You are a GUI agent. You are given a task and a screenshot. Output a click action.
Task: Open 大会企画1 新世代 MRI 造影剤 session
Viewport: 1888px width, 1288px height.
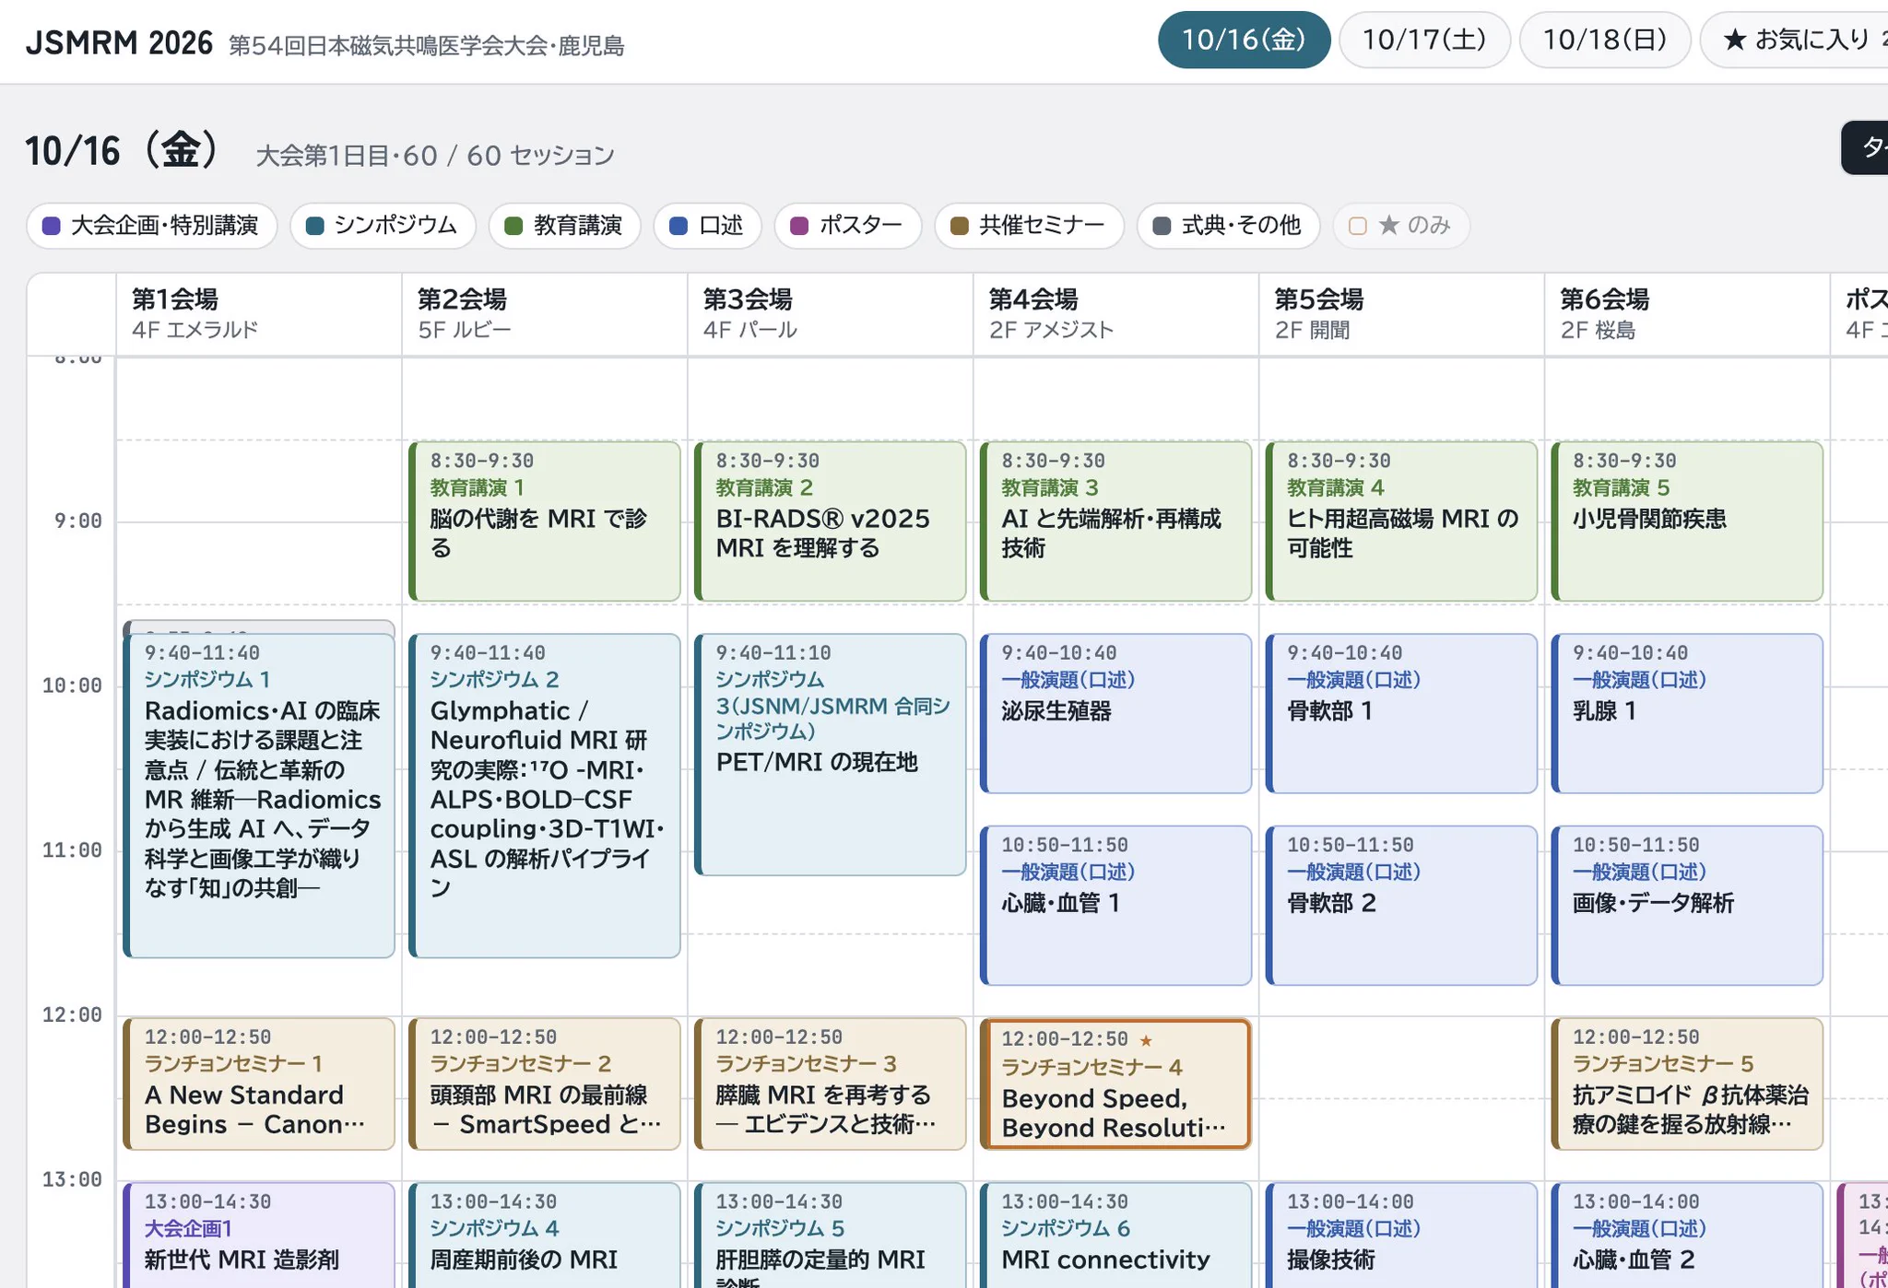[x=259, y=1235]
